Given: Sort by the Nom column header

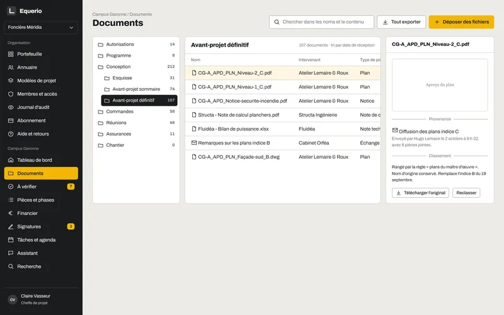Looking at the screenshot, I should coord(195,60).
